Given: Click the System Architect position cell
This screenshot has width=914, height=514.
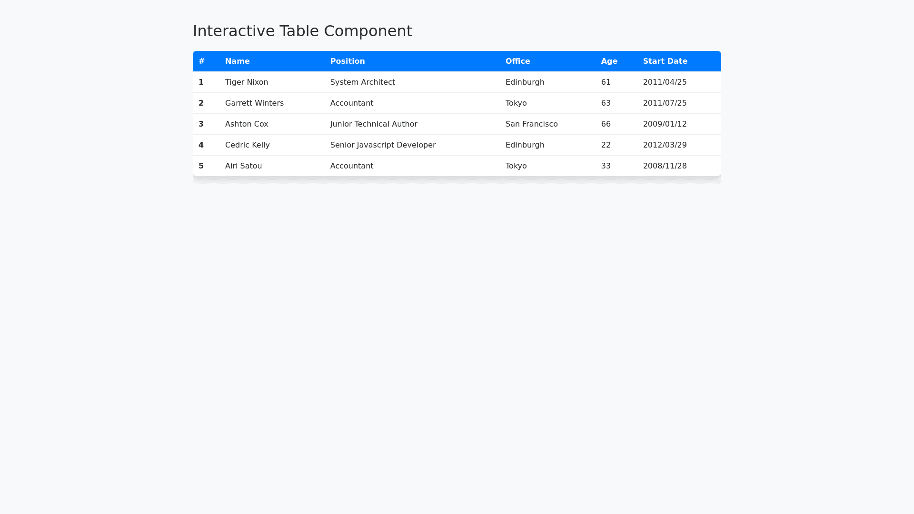Looking at the screenshot, I should click(362, 82).
